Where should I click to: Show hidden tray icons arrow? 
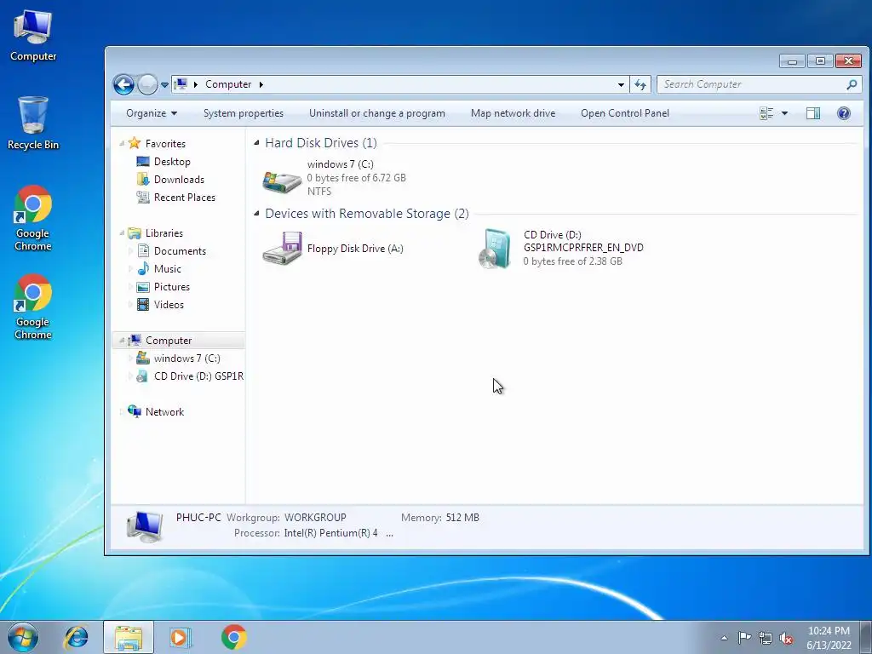(x=724, y=638)
